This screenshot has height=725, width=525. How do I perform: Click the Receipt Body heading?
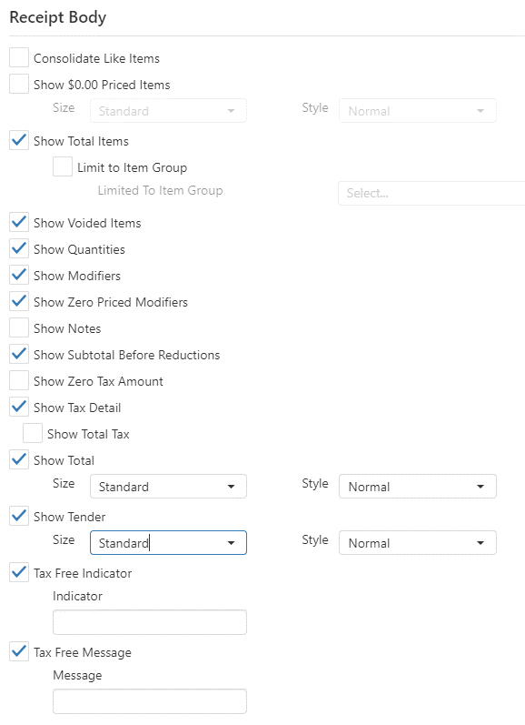click(58, 17)
